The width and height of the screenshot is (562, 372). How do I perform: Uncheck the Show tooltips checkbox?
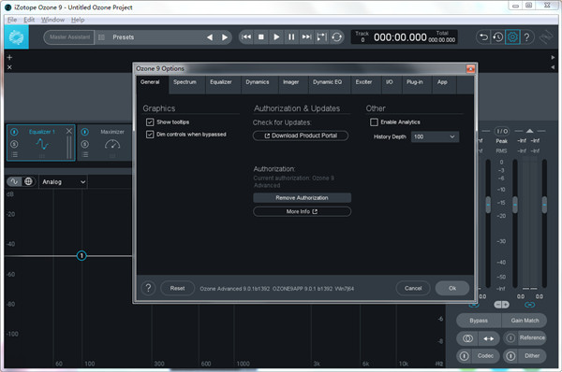tap(150, 122)
